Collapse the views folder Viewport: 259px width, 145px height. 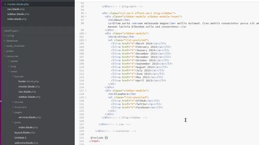[9, 71]
